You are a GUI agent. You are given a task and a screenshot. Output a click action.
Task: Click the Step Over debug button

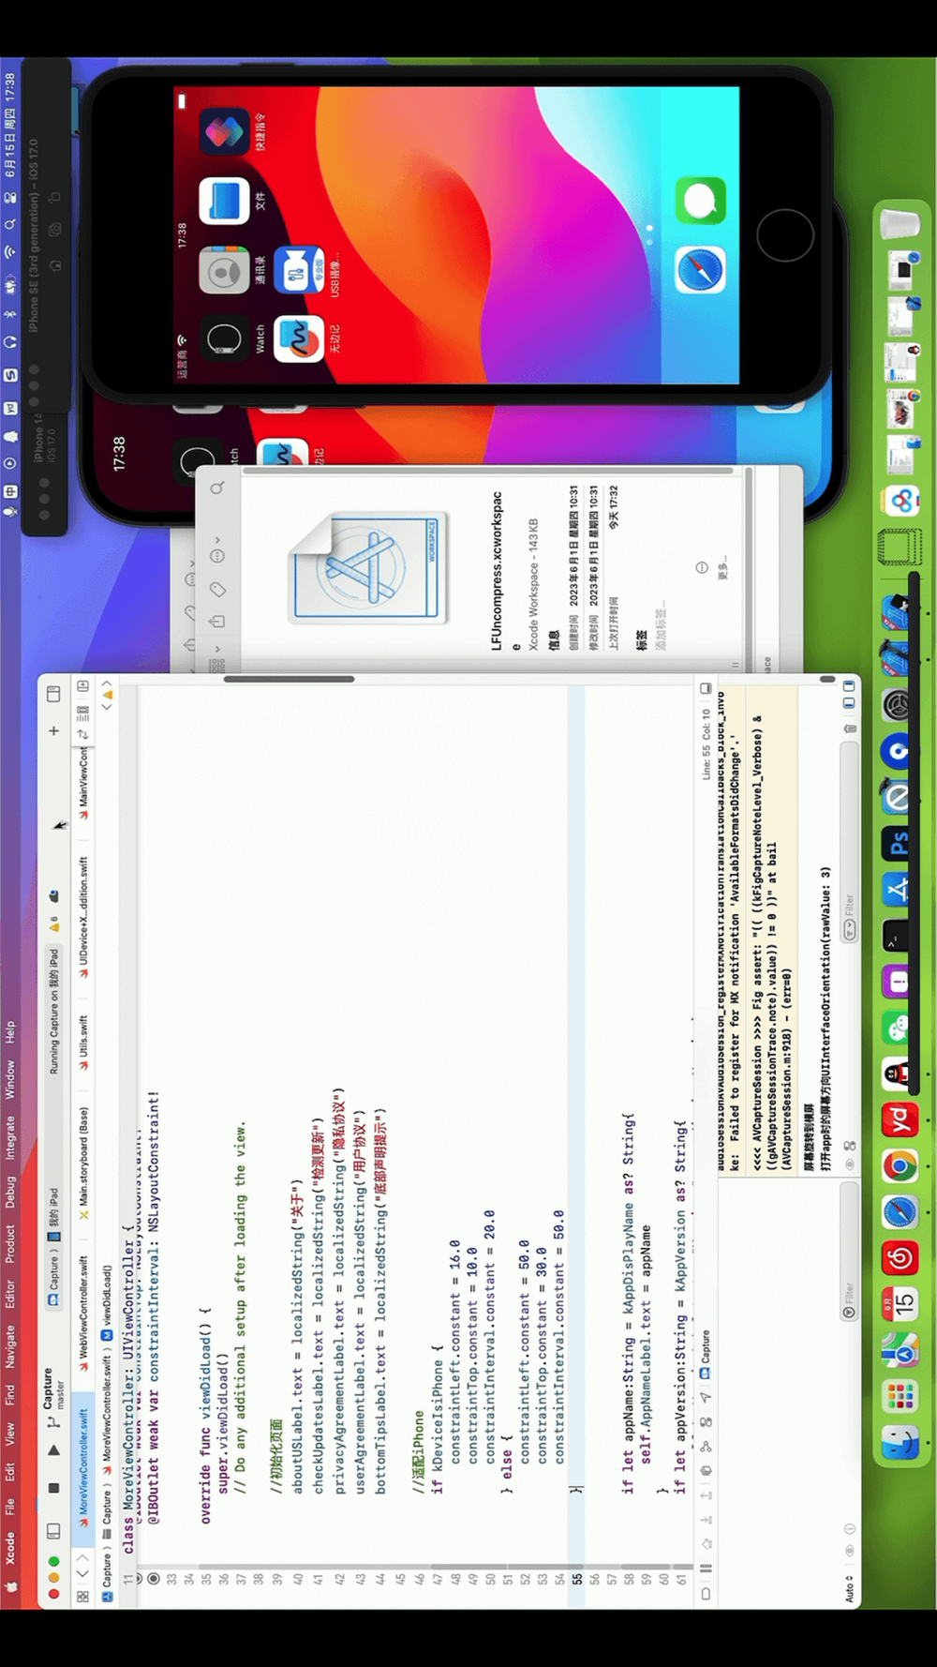pyautogui.click(x=706, y=1543)
